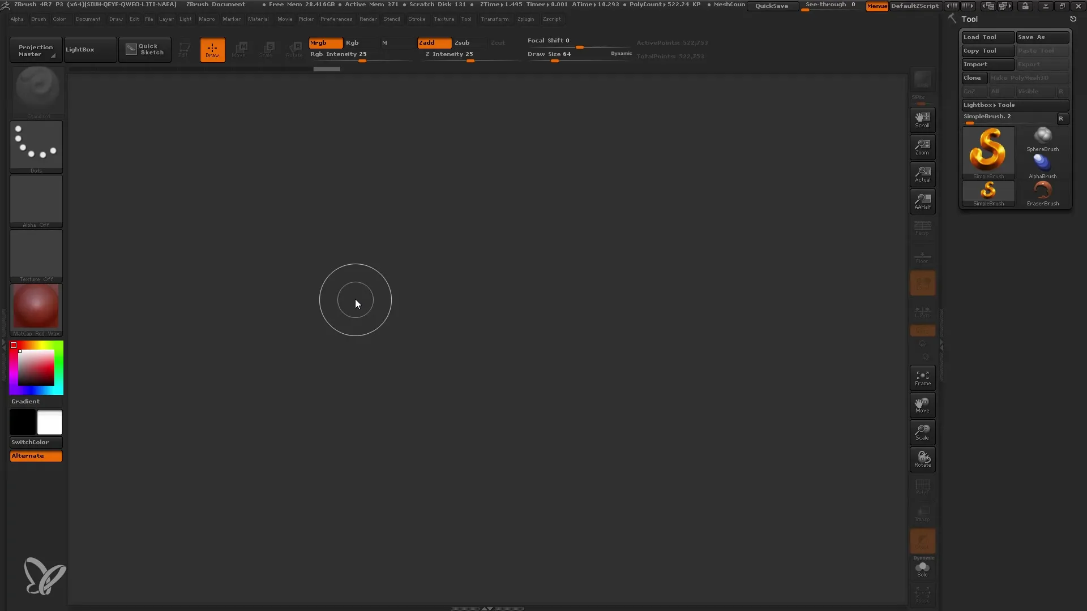This screenshot has height=611, width=1087.
Task: Click the Clone tool button
Action: coord(974,78)
